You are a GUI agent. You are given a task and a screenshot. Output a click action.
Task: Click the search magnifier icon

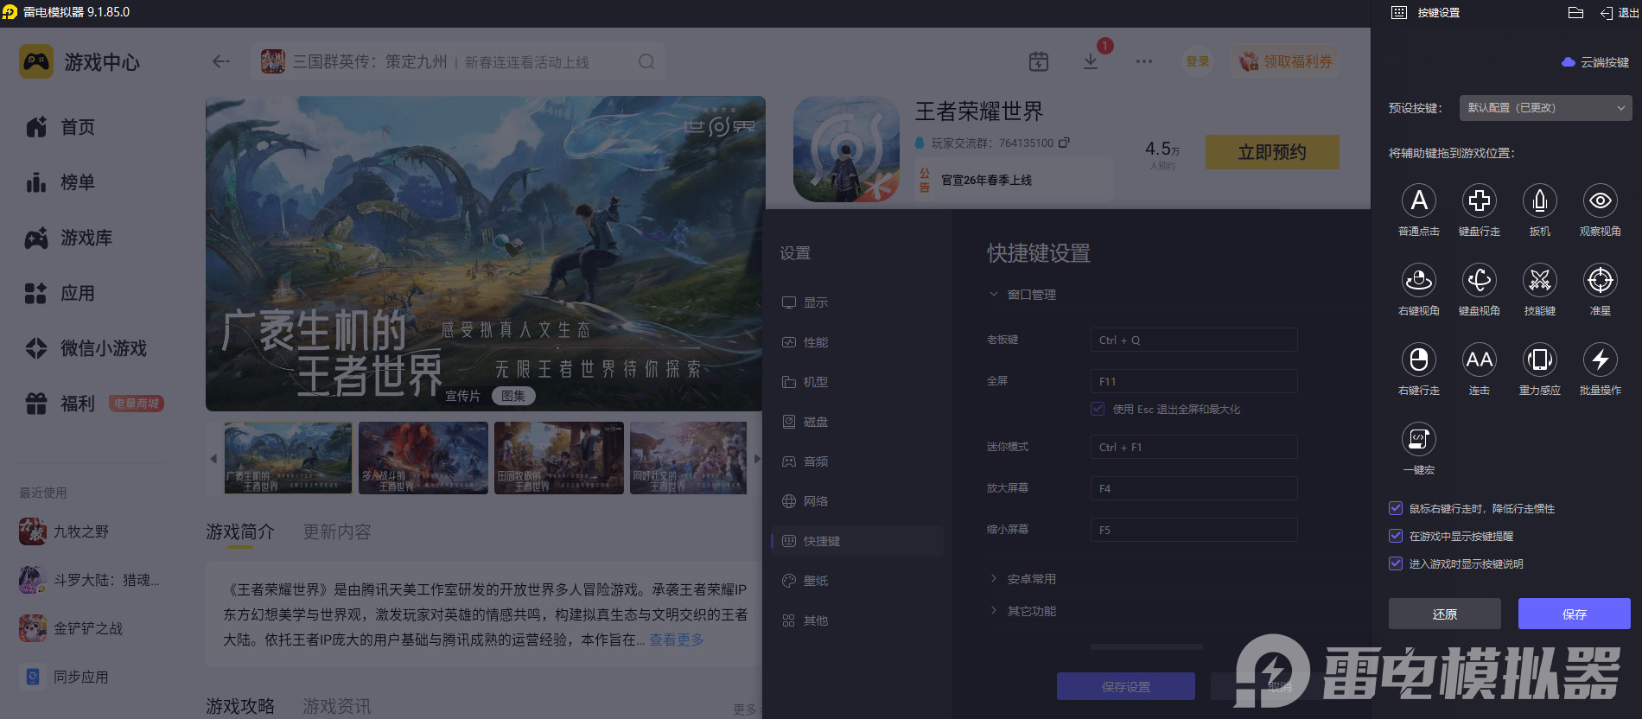tap(646, 61)
